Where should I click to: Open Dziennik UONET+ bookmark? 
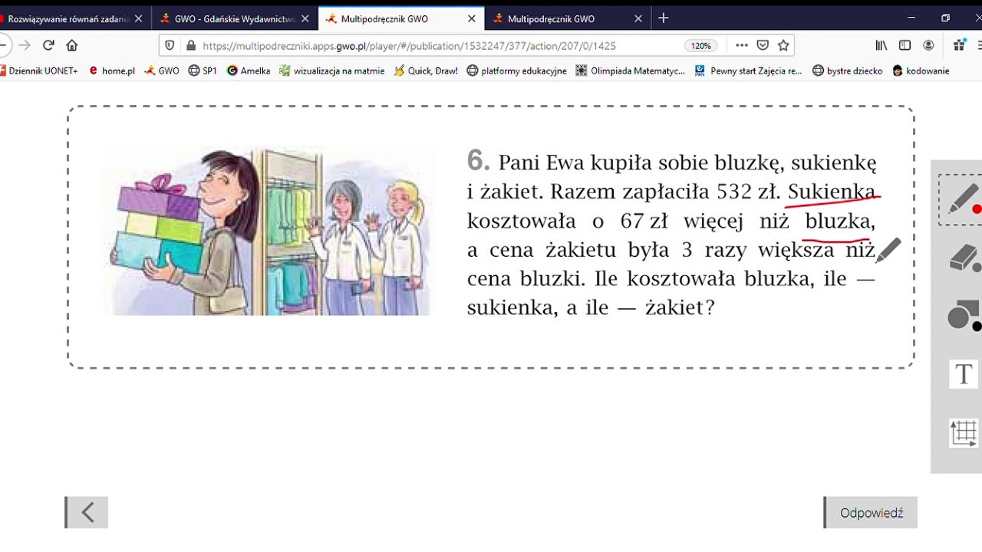(x=39, y=71)
